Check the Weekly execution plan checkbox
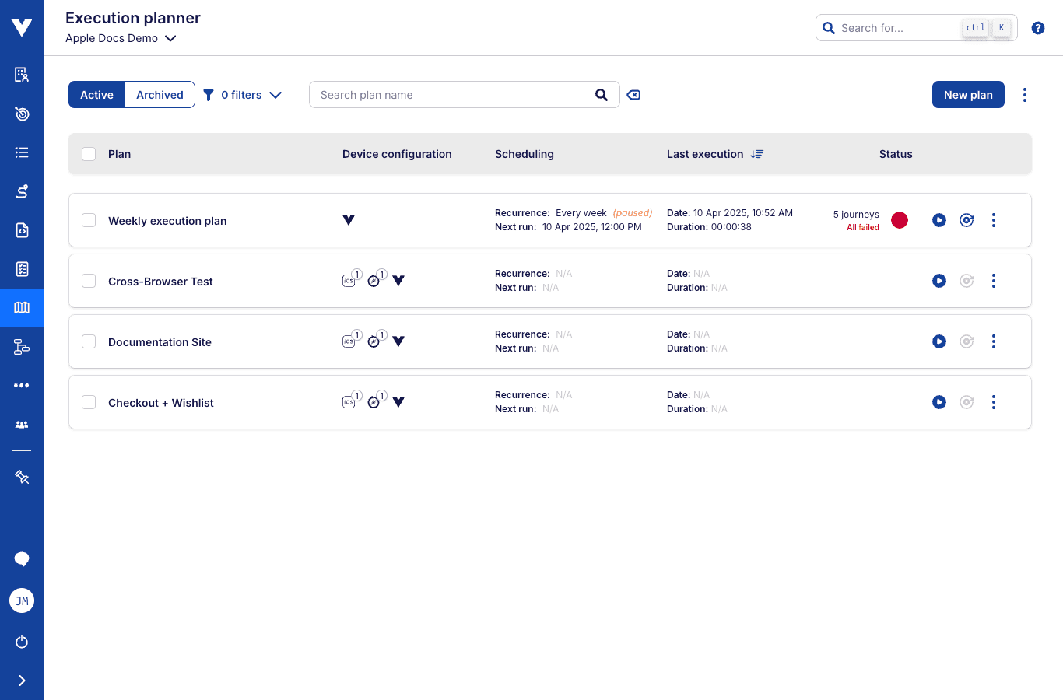Screen dimensions: 1063x700 tap(89, 220)
